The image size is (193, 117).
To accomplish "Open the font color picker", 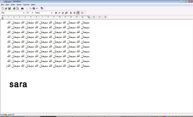I will coord(66,13).
